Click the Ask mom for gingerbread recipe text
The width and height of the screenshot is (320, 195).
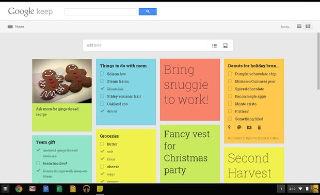tap(57, 111)
